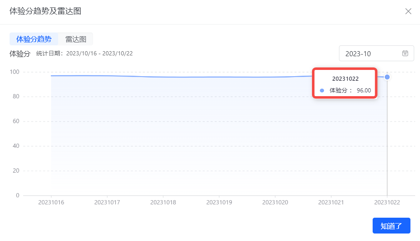
Task: Click the 统计日期 date range text
Action: (84, 53)
